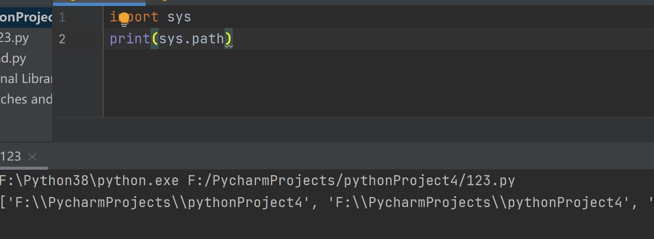Select the 123 run tab
654x239 pixels.
coord(11,156)
